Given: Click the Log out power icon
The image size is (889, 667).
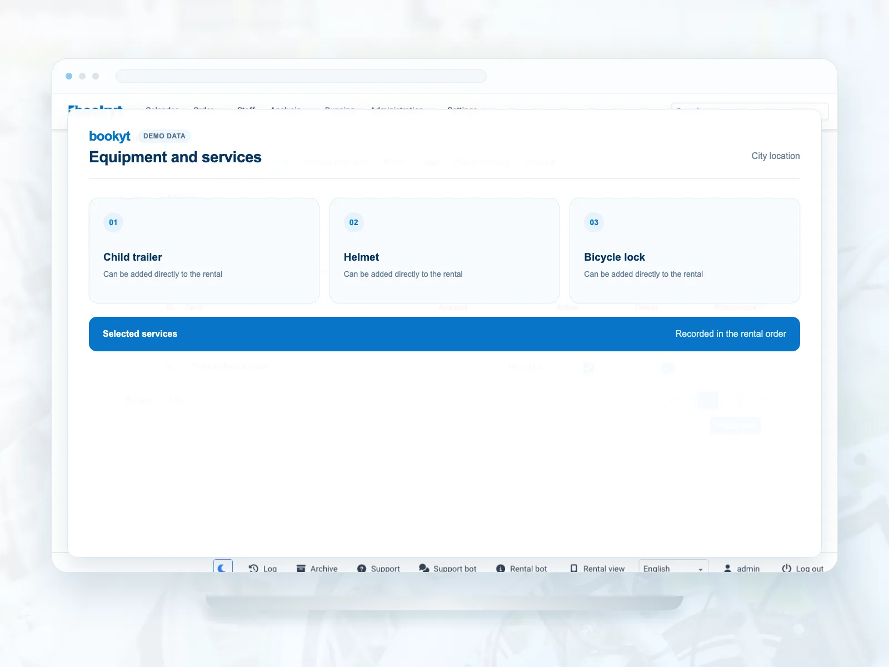Looking at the screenshot, I should (787, 568).
